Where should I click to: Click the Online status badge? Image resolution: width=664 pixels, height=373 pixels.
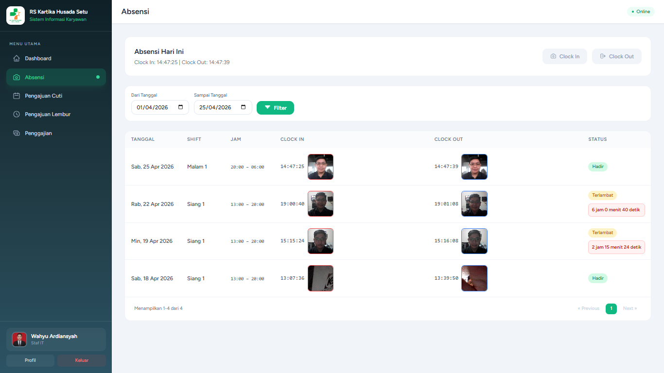641,12
